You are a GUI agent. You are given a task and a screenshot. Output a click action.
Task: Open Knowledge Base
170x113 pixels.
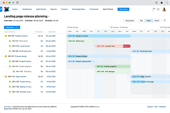pos(79,9)
